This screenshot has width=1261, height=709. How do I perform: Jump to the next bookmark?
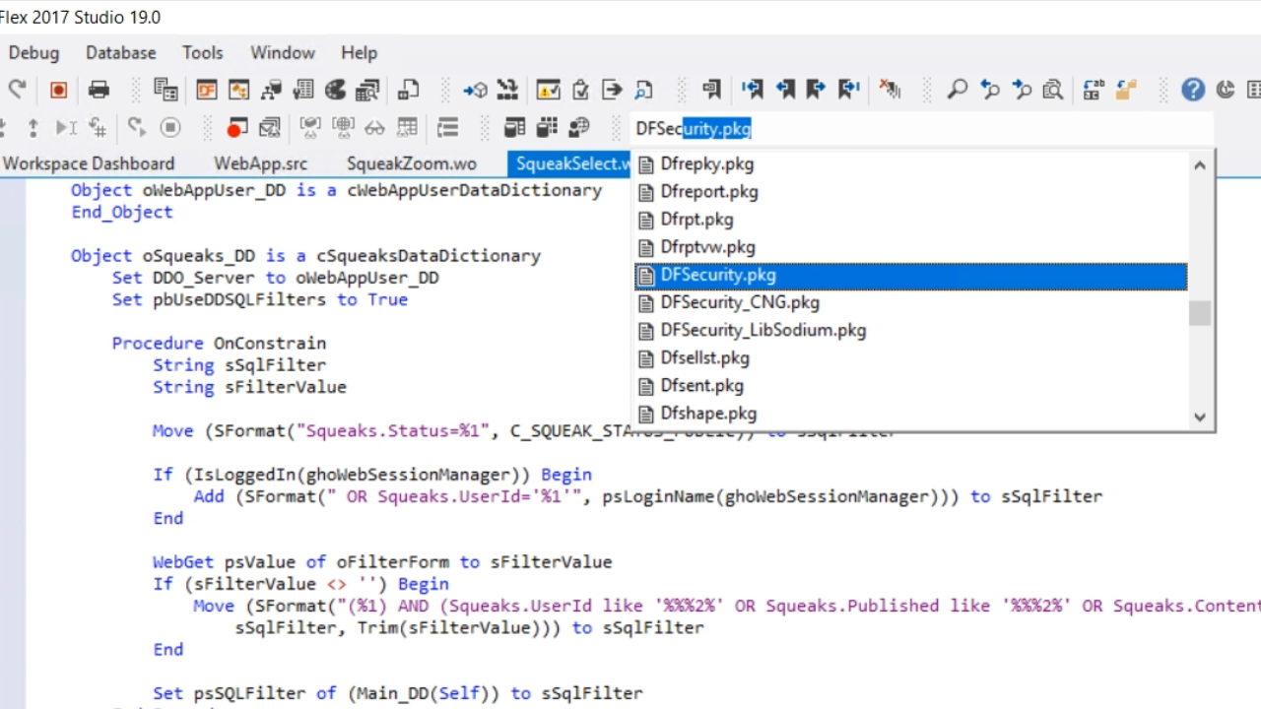coord(817,91)
